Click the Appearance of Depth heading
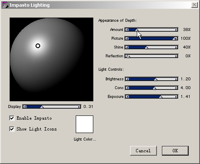The image size is (200, 164). (118, 20)
